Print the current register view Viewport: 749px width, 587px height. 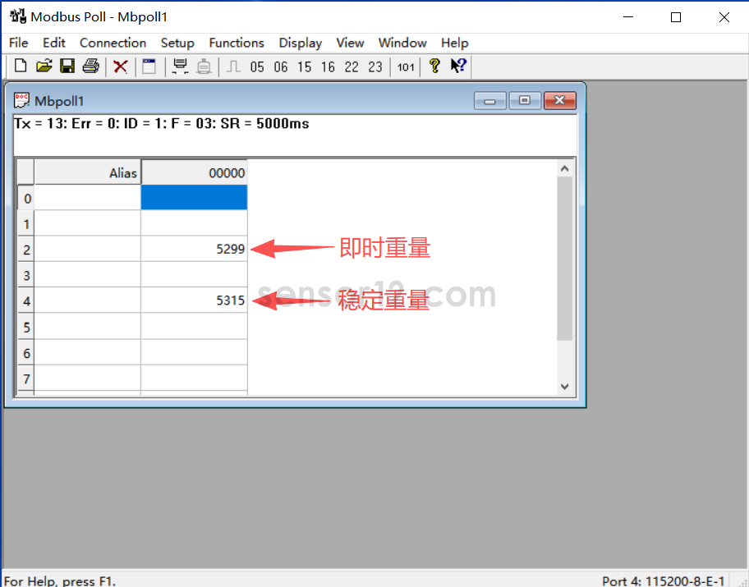click(90, 66)
